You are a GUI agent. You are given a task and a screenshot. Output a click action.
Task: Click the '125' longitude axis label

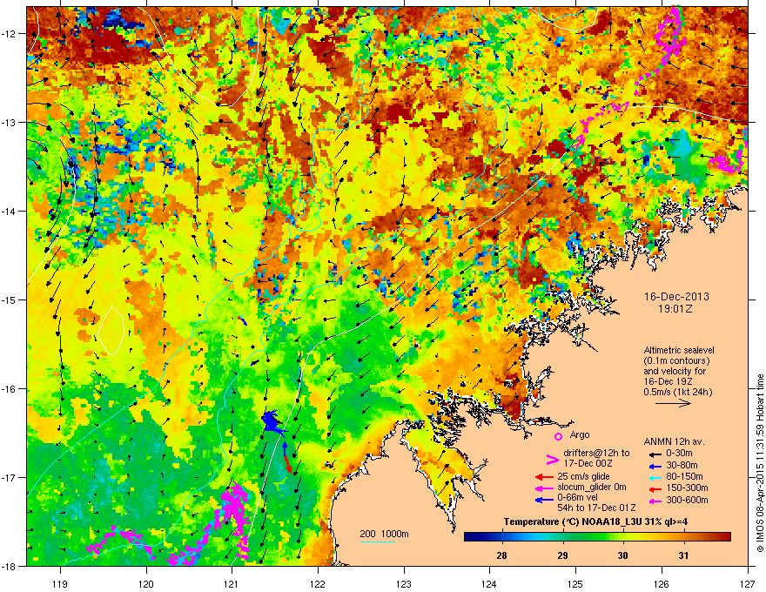575,583
